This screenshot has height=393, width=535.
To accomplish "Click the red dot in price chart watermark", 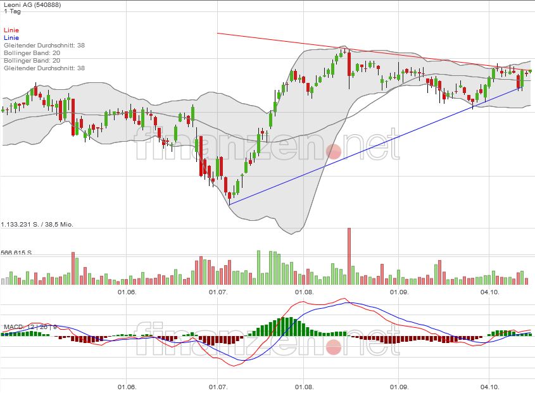I will pos(334,151).
